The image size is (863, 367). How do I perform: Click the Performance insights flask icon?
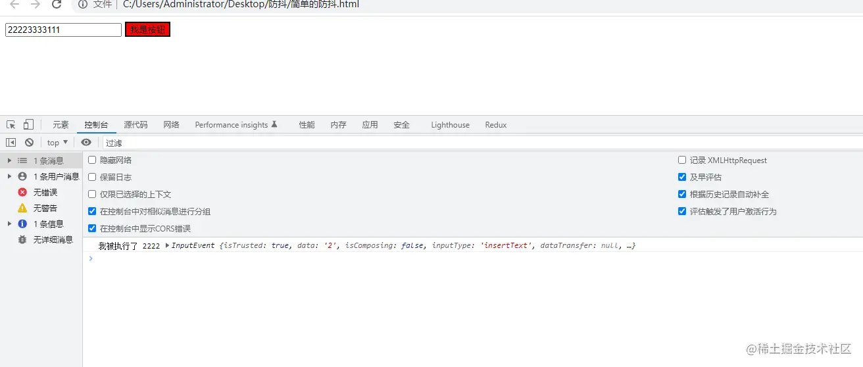click(x=274, y=124)
